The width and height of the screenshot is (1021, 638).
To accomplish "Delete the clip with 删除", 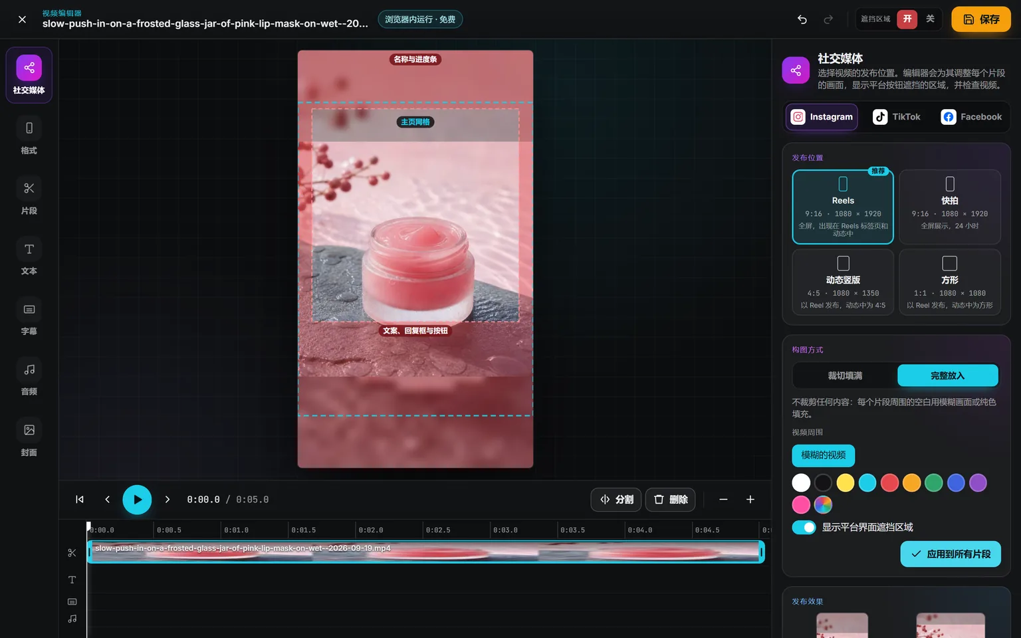I will tap(671, 500).
